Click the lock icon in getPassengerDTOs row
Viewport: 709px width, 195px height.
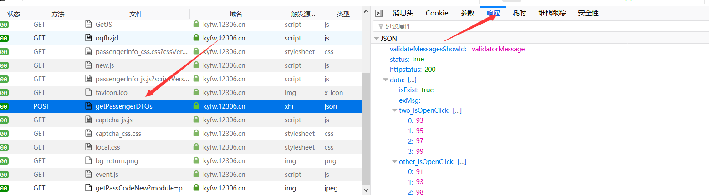196,106
